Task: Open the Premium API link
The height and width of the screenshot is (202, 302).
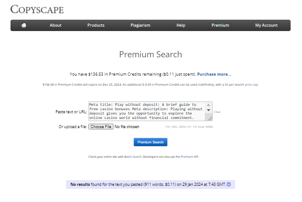Action: tap(190, 157)
